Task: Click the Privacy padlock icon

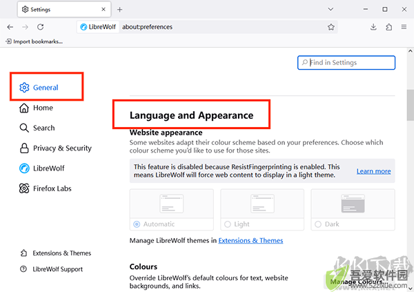Action: 24,148
